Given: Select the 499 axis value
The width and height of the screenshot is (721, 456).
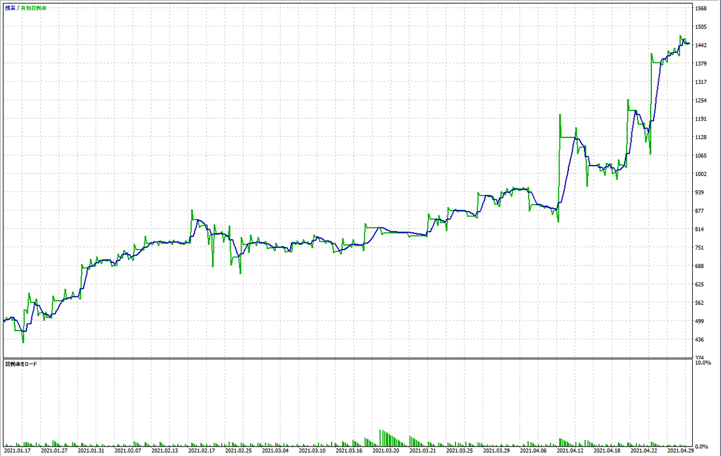Looking at the screenshot, I should (699, 322).
